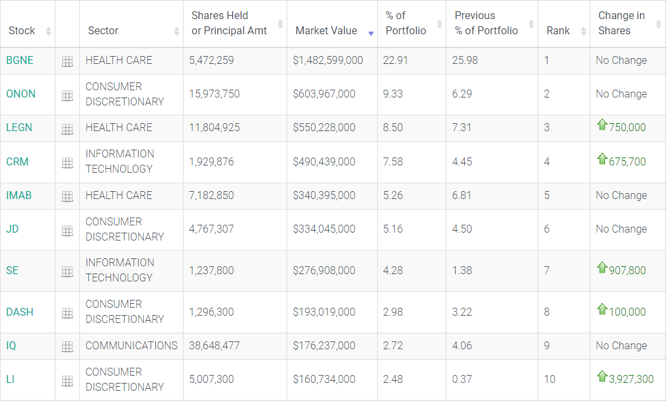This screenshot has width=667, height=402.
Task: Open the grid icon in ONON row
Action: pyautogui.click(x=67, y=96)
